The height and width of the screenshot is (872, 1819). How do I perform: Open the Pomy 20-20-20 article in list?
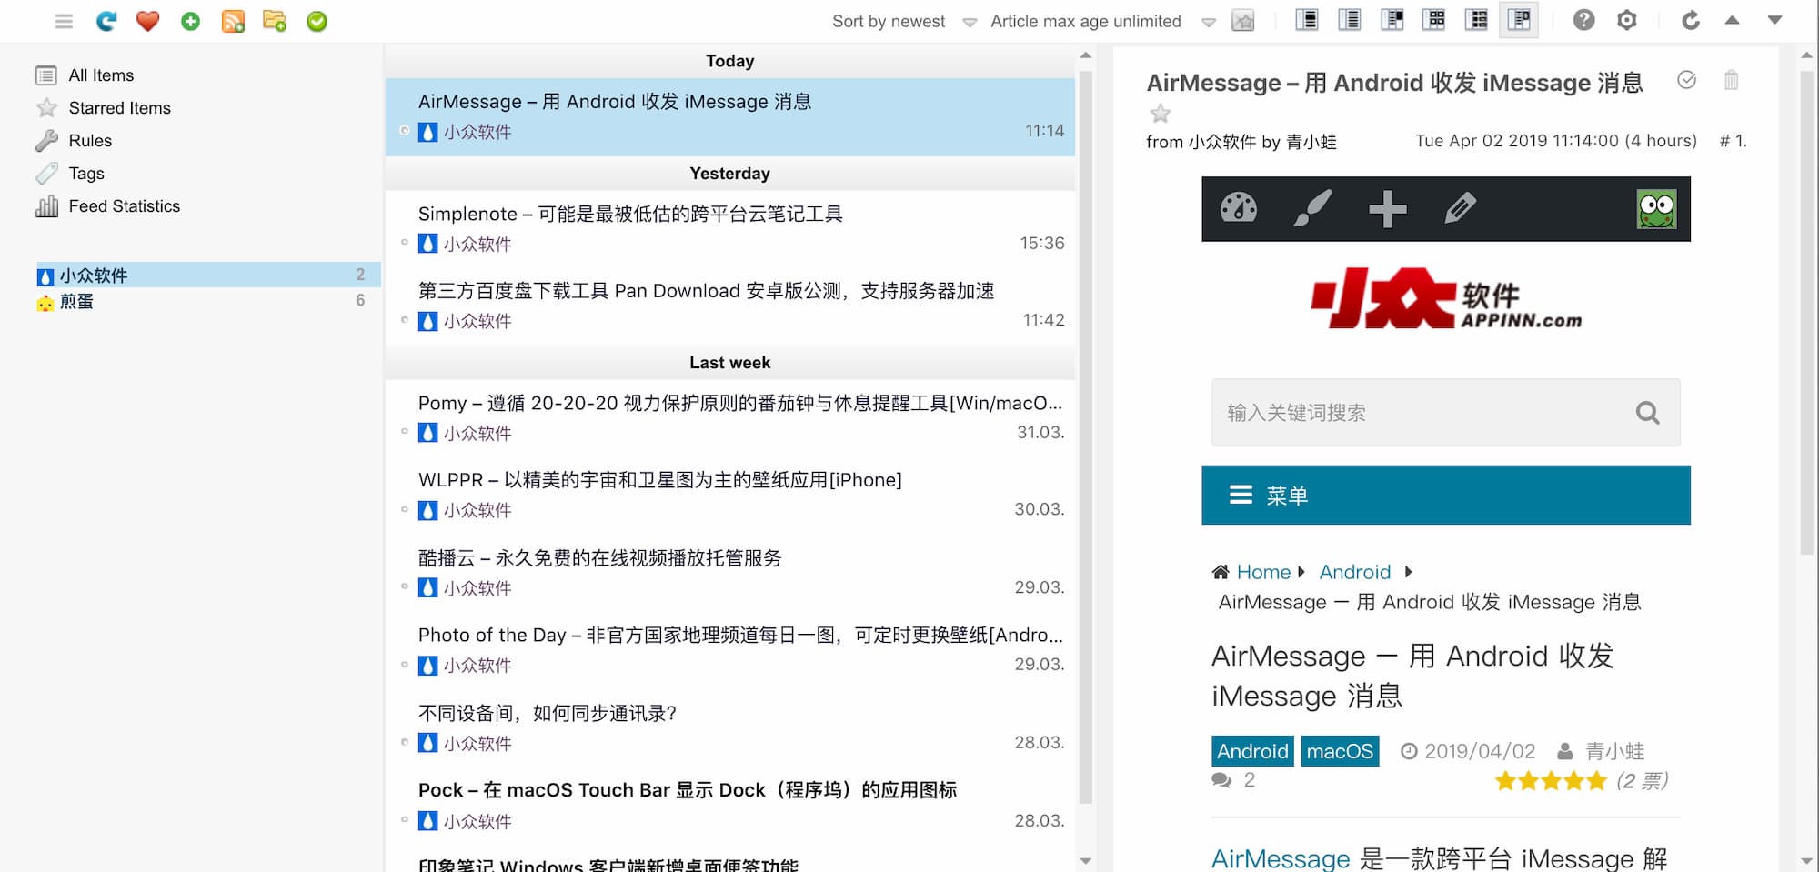click(730, 417)
